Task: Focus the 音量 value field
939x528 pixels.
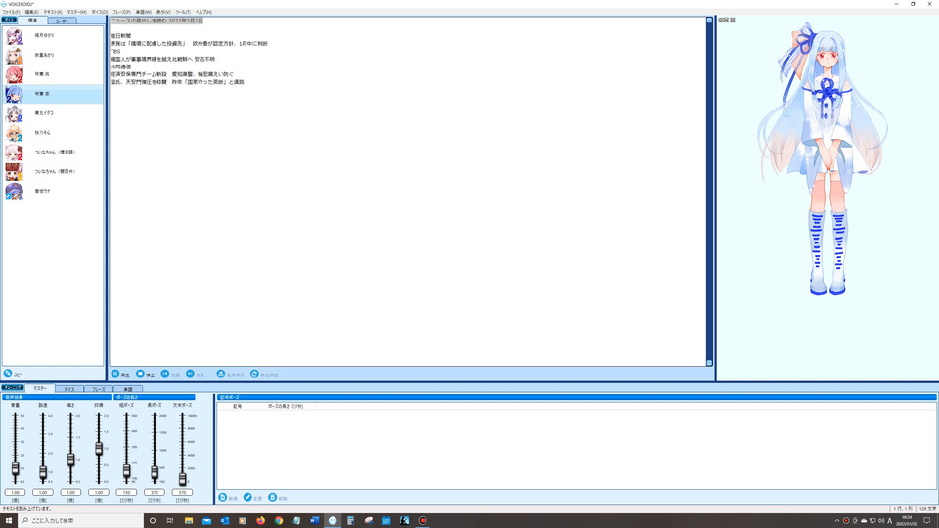Action: click(x=15, y=492)
